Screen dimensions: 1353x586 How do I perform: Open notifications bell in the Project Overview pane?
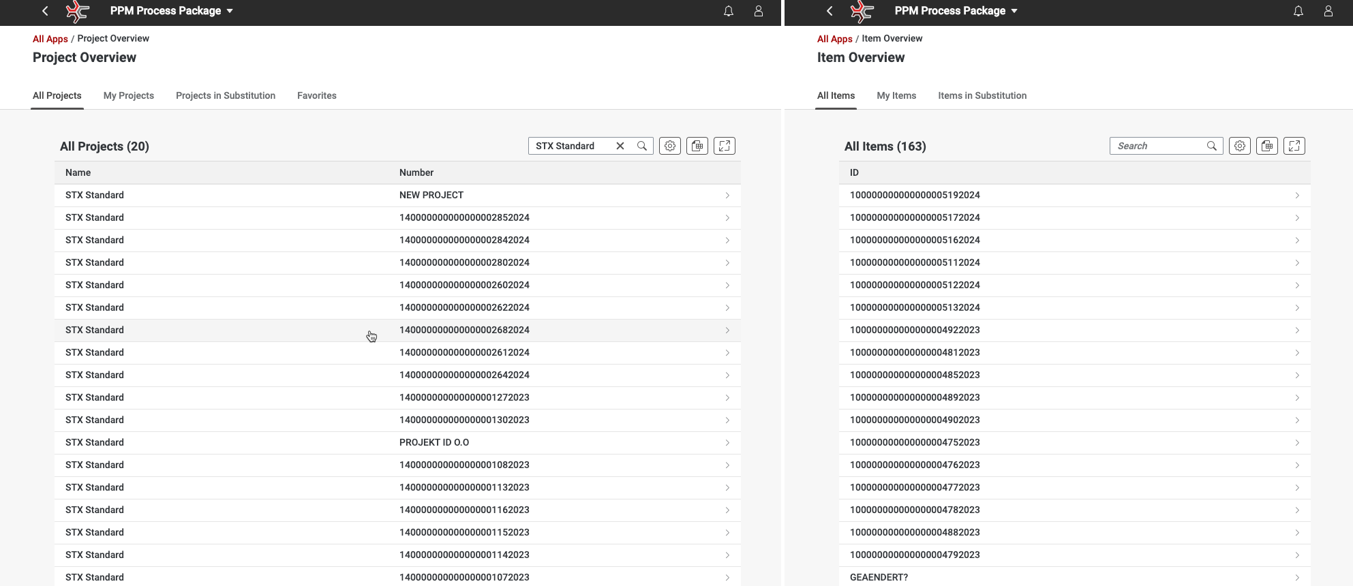point(729,11)
